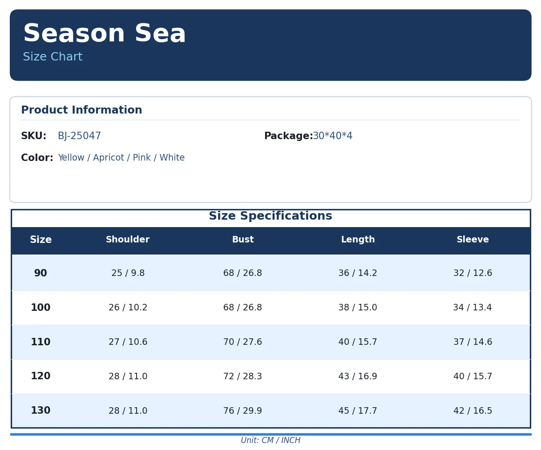Click the Product Information heading
The height and width of the screenshot is (450, 541).
pyautogui.click(x=82, y=109)
